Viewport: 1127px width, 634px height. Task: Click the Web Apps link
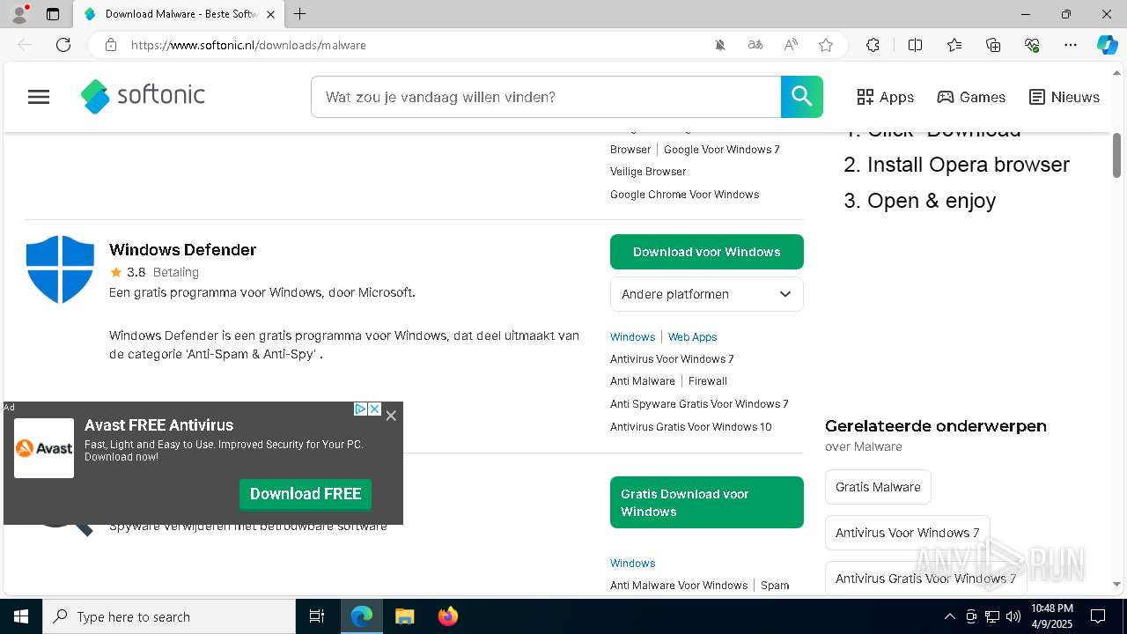click(x=692, y=337)
